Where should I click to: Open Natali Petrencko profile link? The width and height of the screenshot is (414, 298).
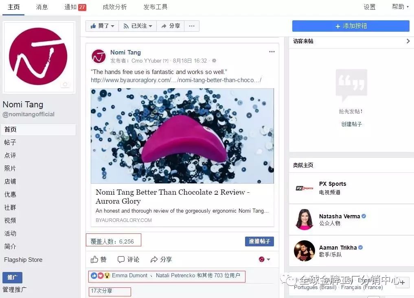[x=175, y=275]
